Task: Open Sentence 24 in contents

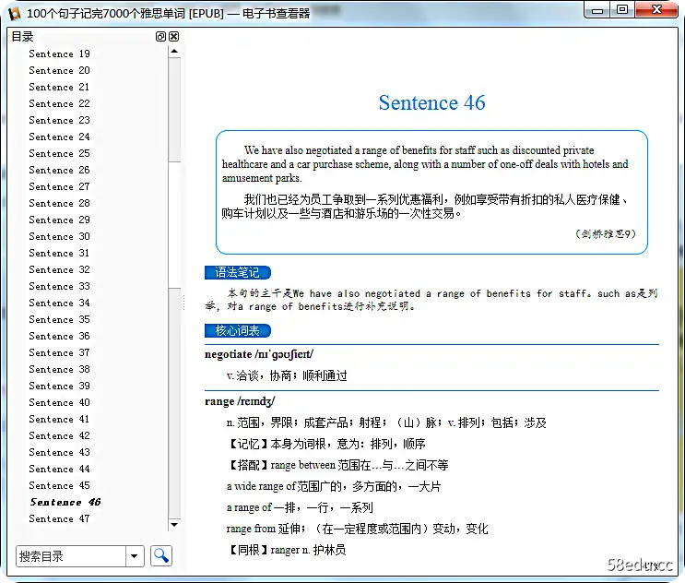Action: coord(59,137)
